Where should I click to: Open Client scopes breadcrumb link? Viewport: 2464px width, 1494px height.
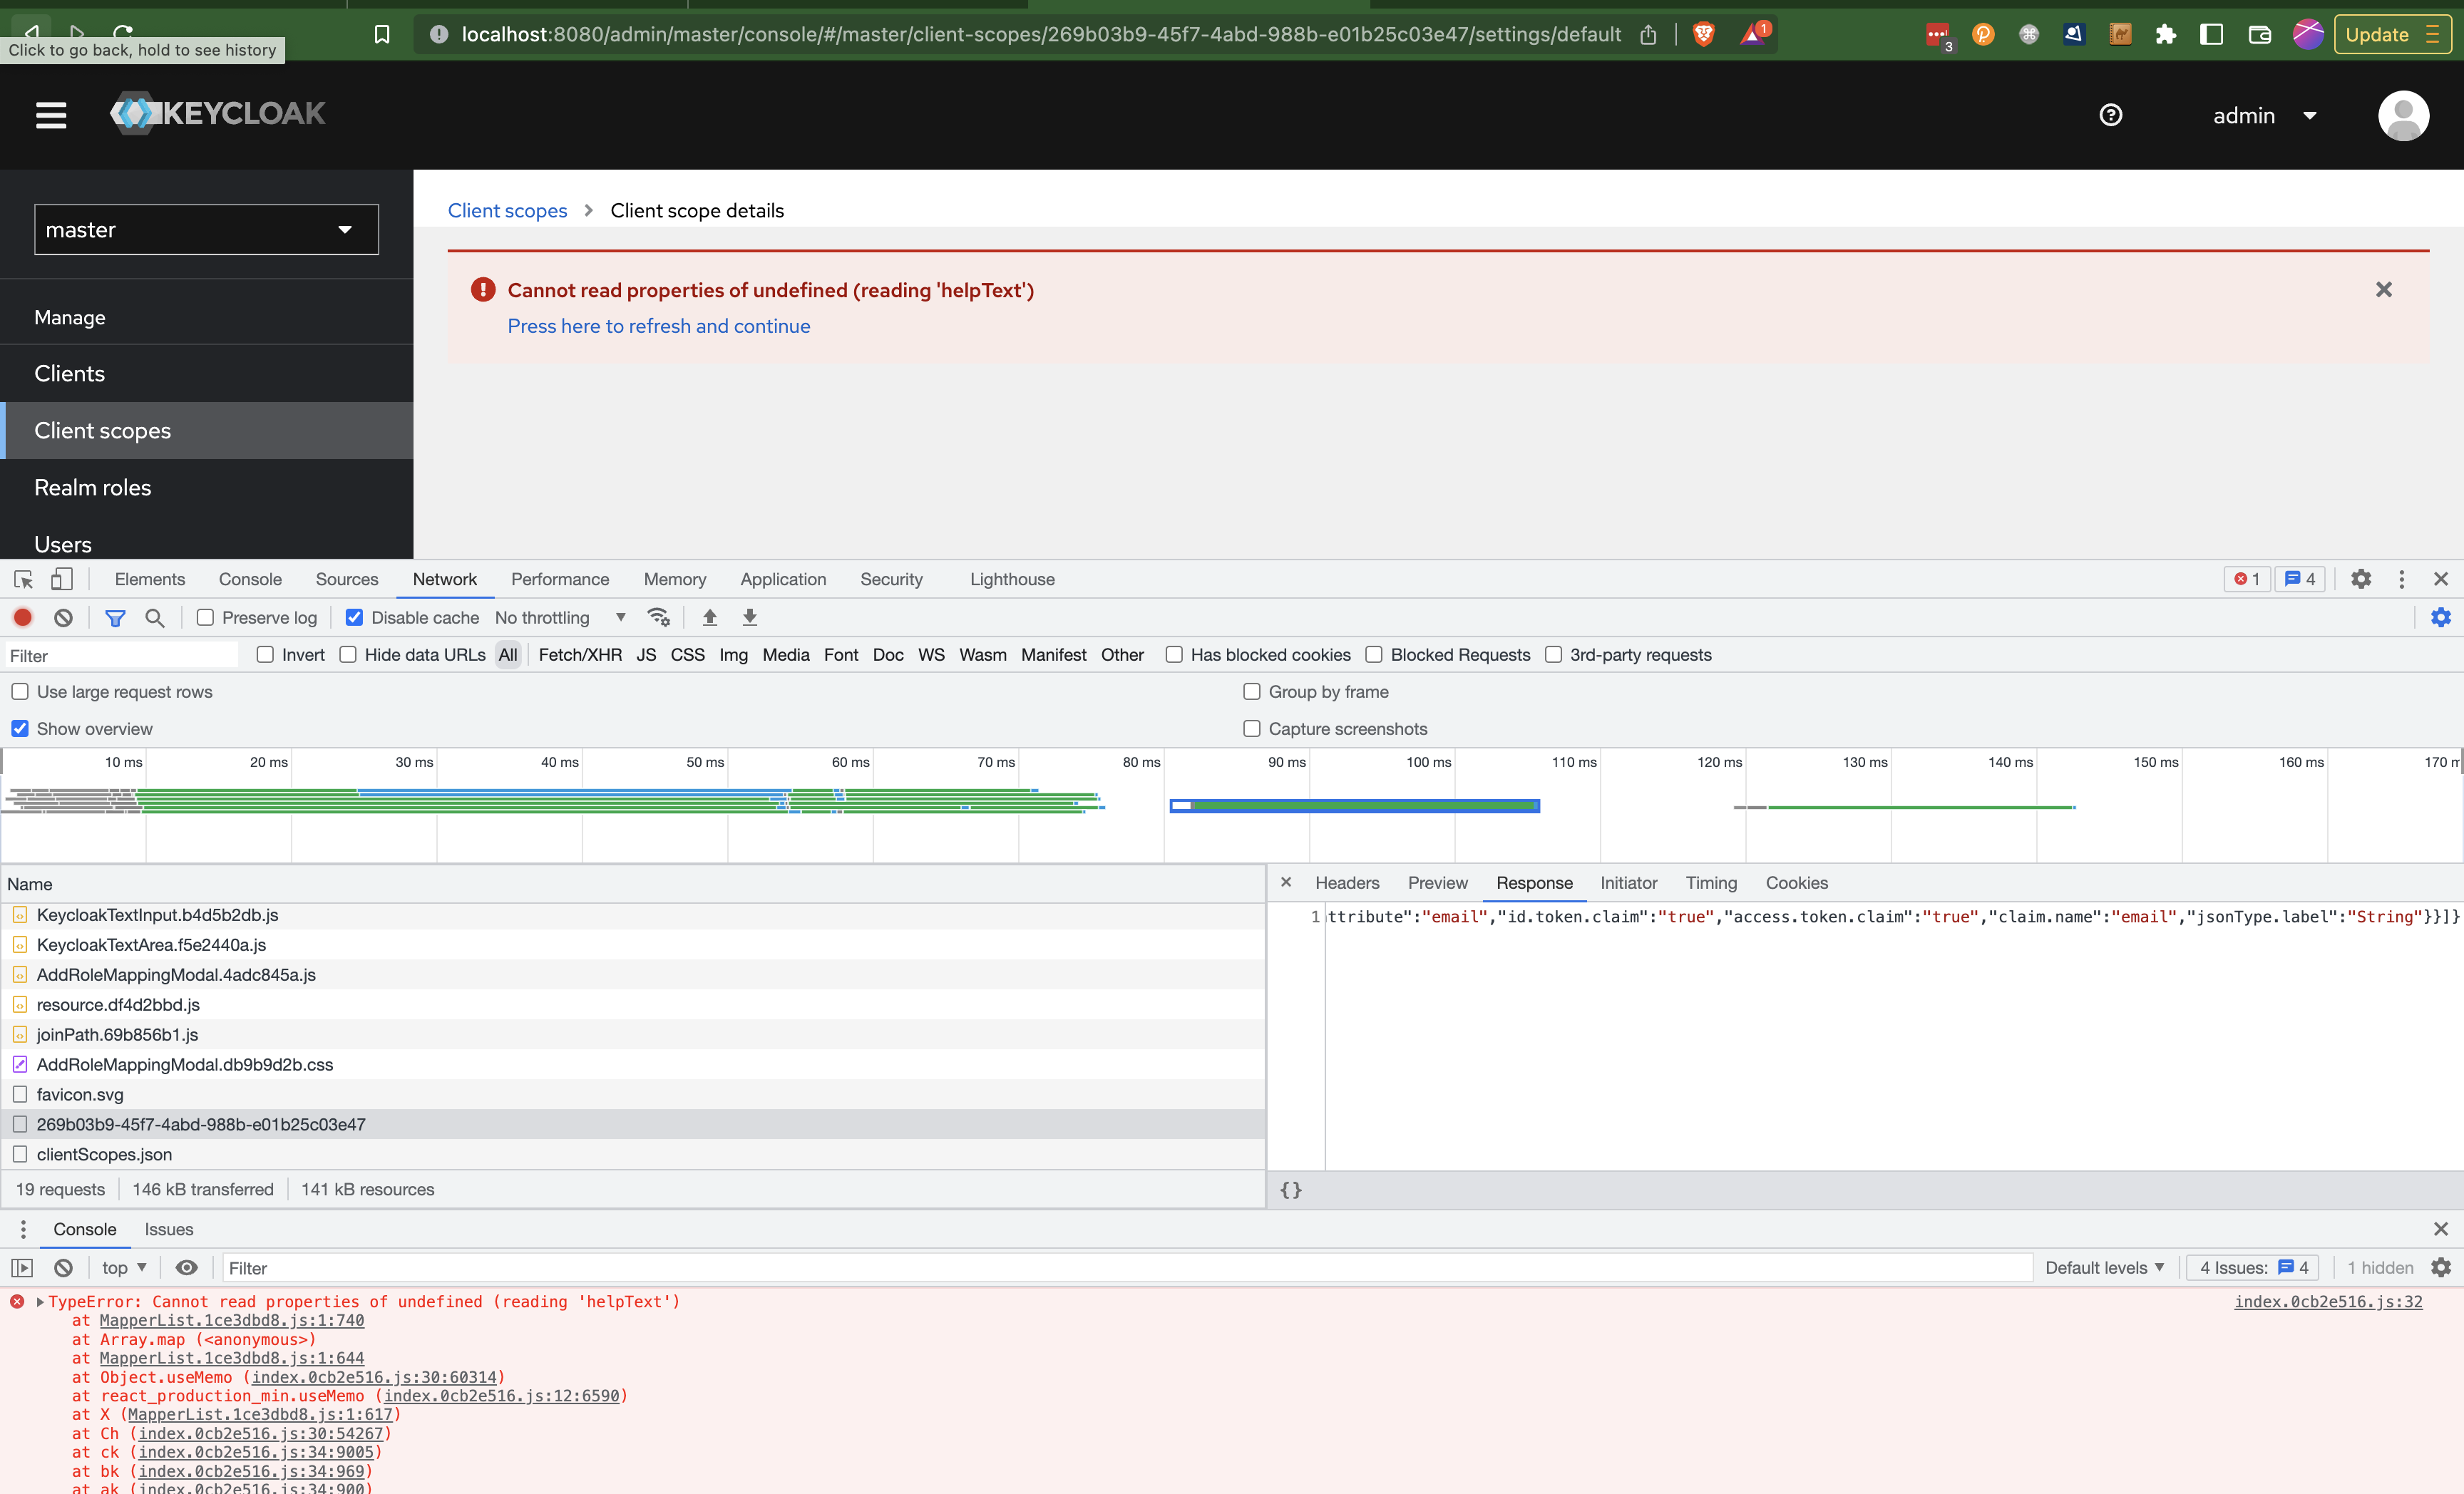pos(507,210)
